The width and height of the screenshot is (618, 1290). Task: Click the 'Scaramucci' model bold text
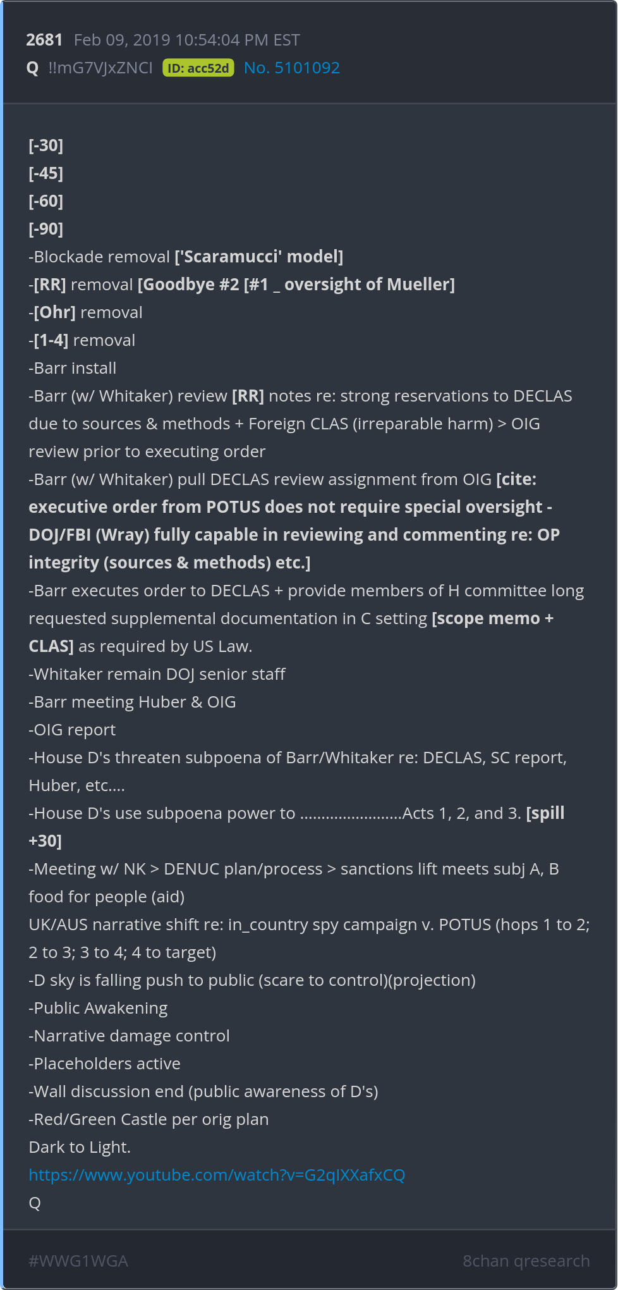tap(259, 257)
